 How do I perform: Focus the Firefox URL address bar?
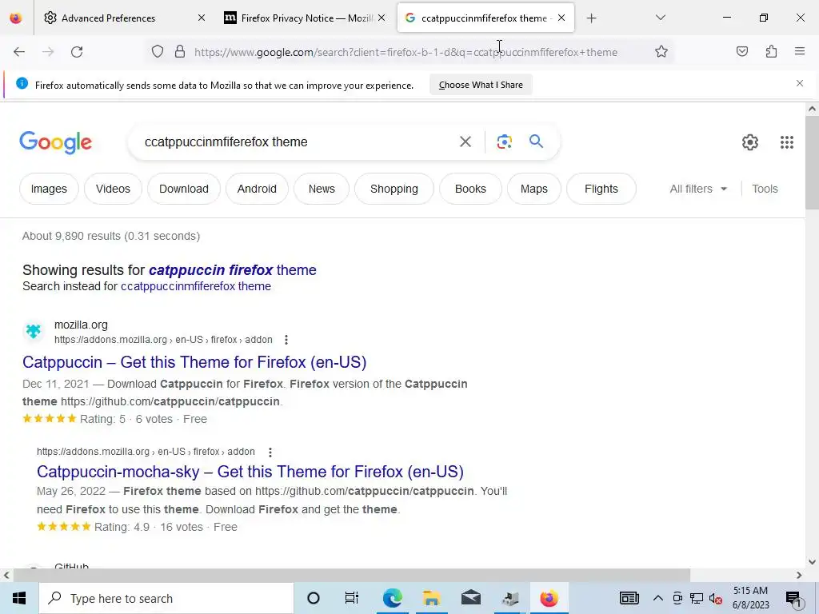tap(406, 52)
